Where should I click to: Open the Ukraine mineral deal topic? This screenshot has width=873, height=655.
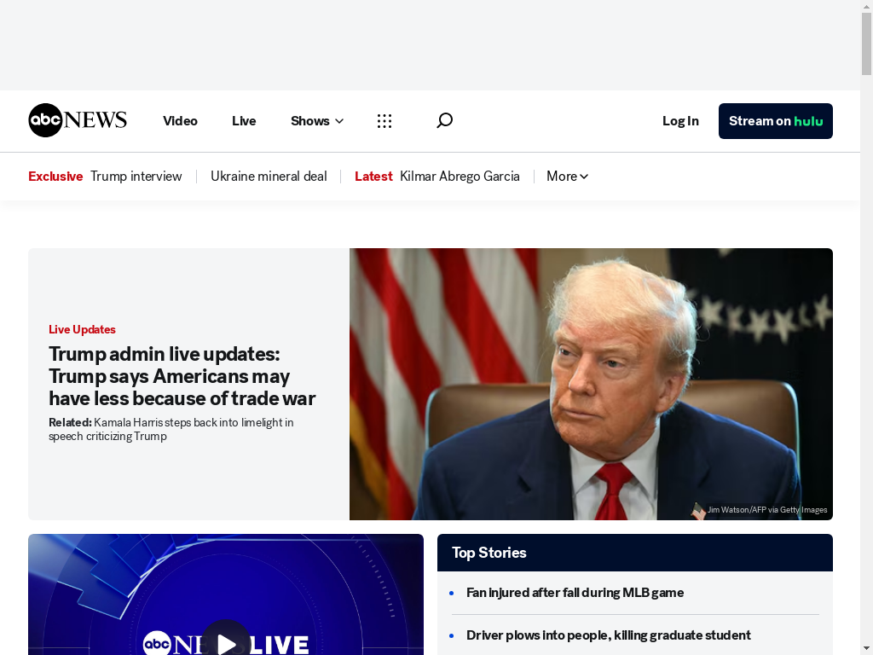269,176
